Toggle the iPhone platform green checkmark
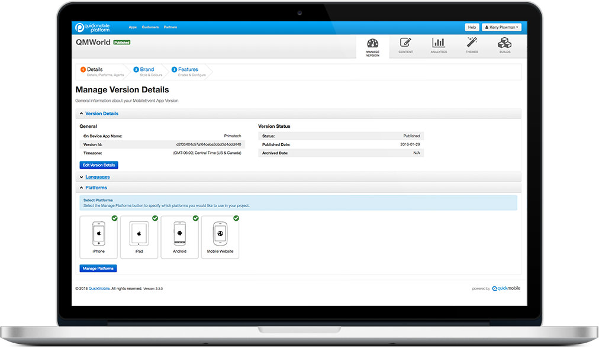Viewport: 599px width, 348px height. [115, 218]
